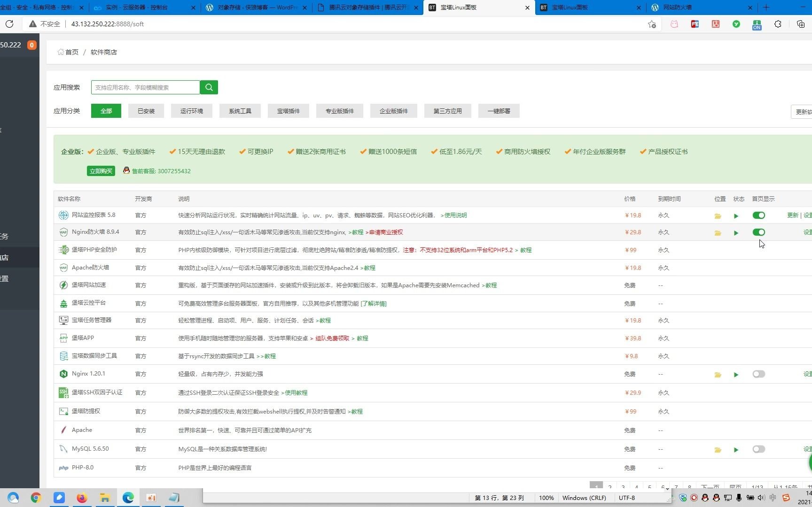Close the active 宝塔Linux面板 browser tab
The height and width of the screenshot is (507, 812).
point(527,8)
